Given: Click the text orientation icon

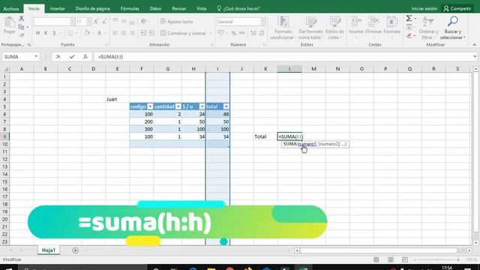Looking at the screenshot, I should point(143,22).
